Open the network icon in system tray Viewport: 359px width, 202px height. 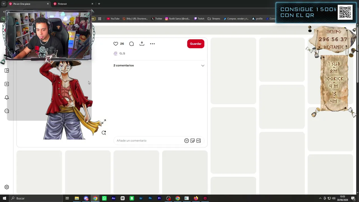[x=329, y=198]
